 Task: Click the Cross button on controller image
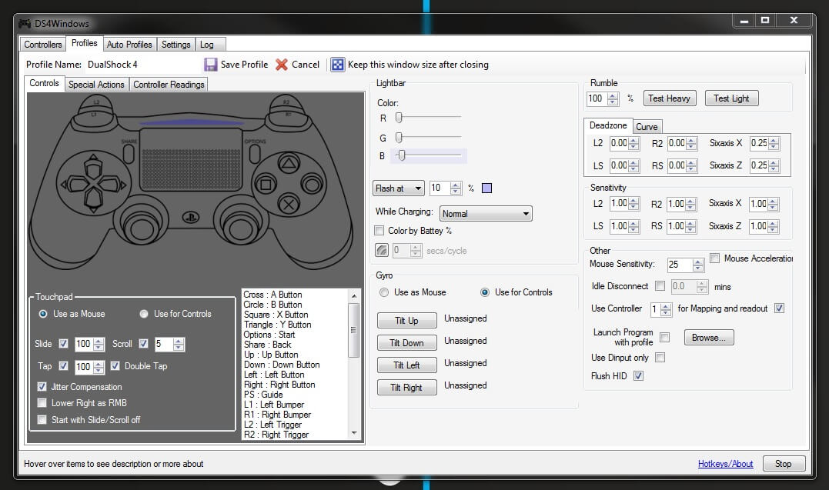pos(288,205)
